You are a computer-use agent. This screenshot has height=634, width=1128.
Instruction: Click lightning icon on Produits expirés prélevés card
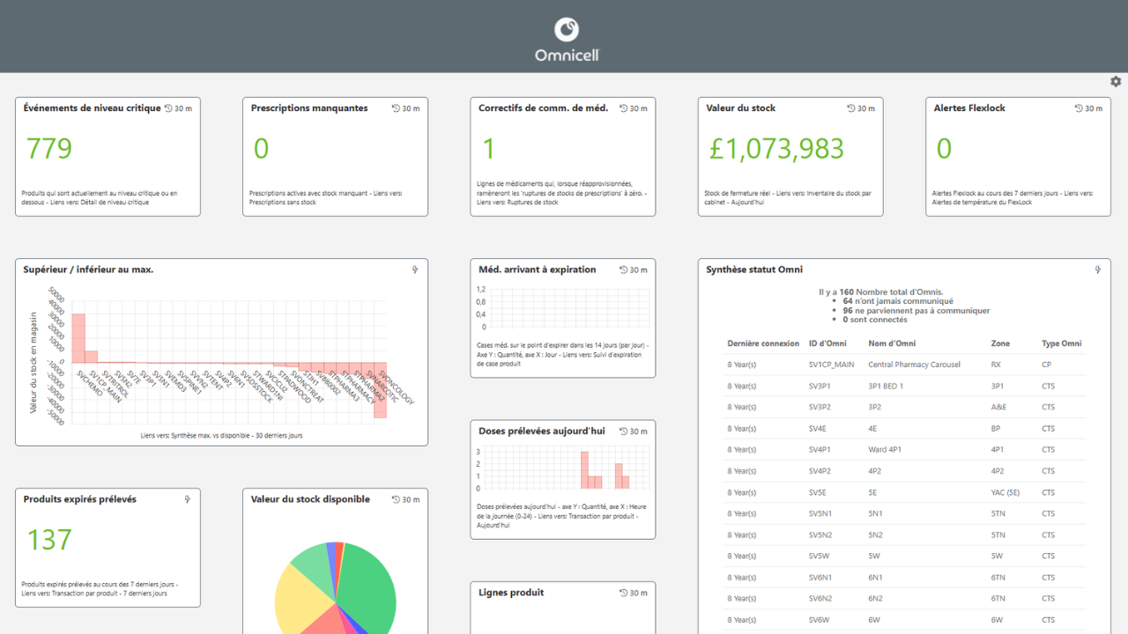[187, 499]
